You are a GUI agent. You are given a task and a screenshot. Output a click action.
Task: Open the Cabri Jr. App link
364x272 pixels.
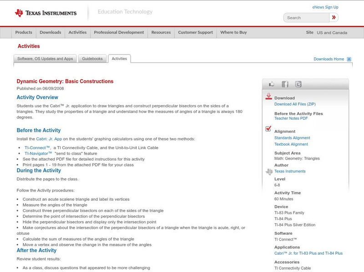click(x=49, y=139)
